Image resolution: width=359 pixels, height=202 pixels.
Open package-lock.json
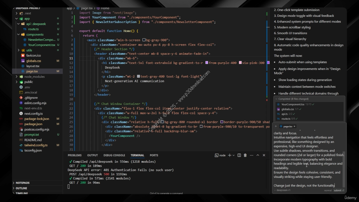36,119
